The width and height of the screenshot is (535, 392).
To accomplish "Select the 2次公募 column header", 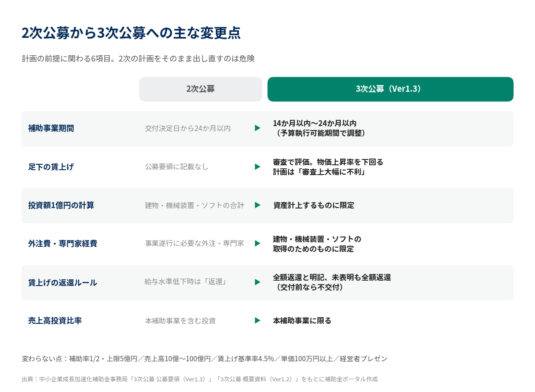I will point(201,89).
